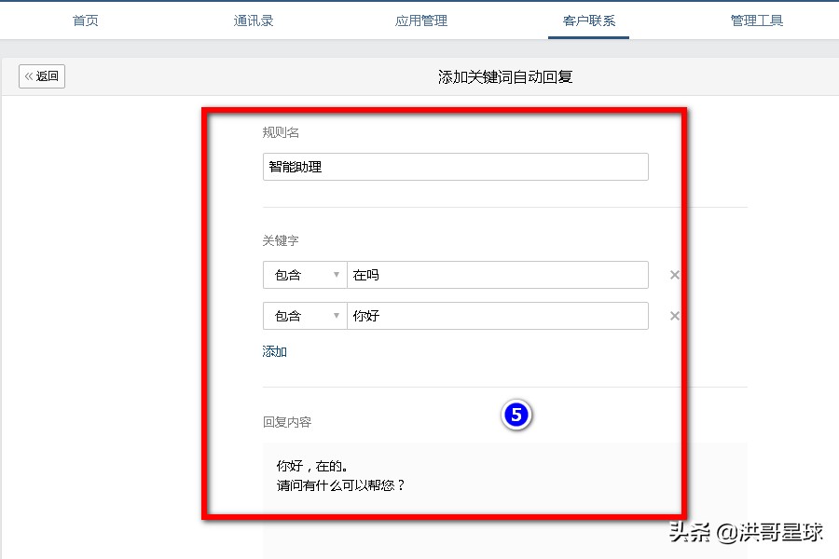Select the 应用管理 tab
The width and height of the screenshot is (839, 559).
(420, 20)
